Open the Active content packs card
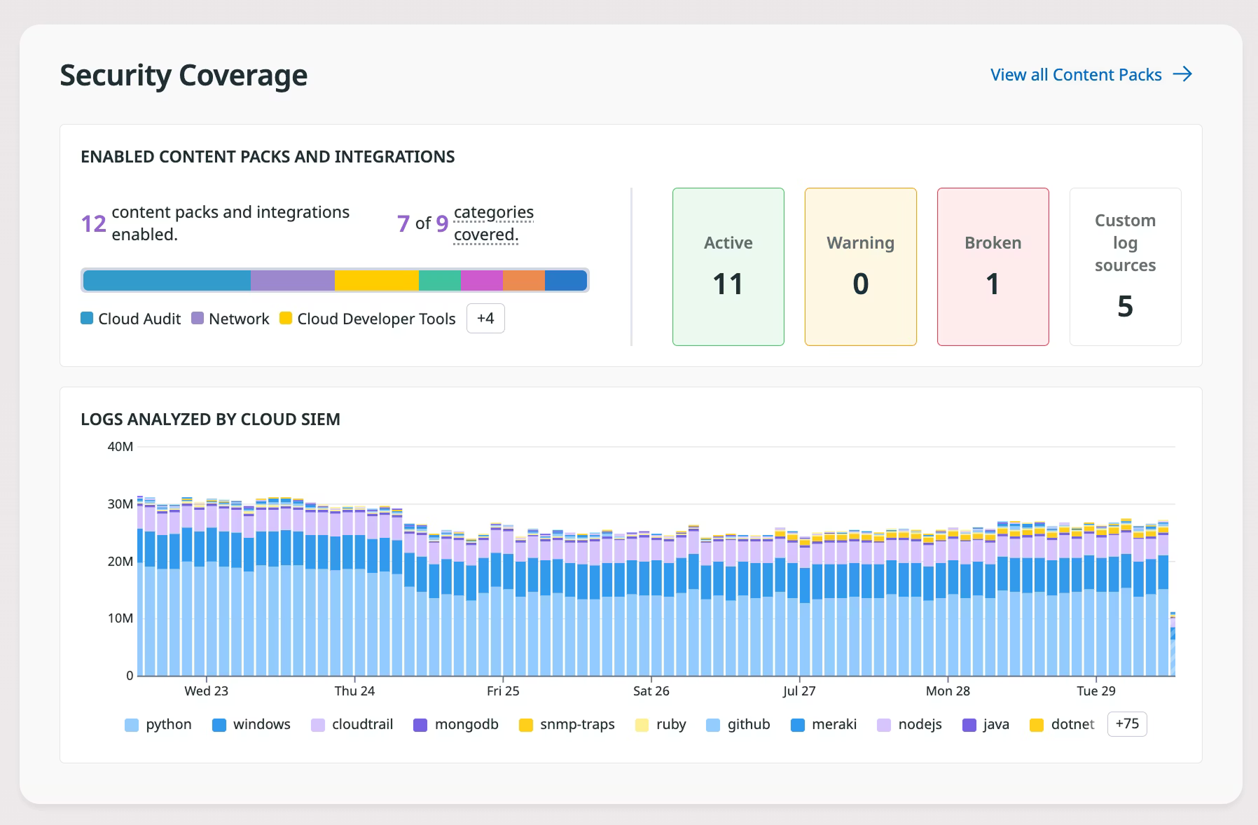The image size is (1258, 825). 728,267
